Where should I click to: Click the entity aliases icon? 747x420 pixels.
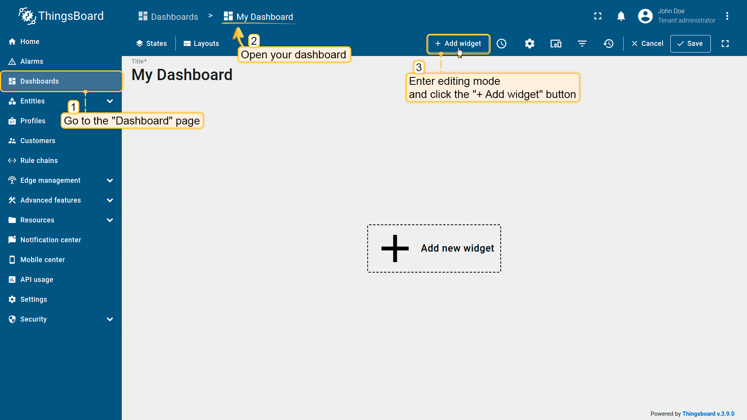(556, 44)
